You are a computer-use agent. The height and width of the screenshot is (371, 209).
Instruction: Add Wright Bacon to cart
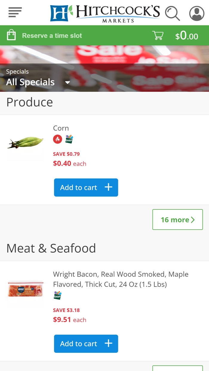pyautogui.click(x=86, y=344)
